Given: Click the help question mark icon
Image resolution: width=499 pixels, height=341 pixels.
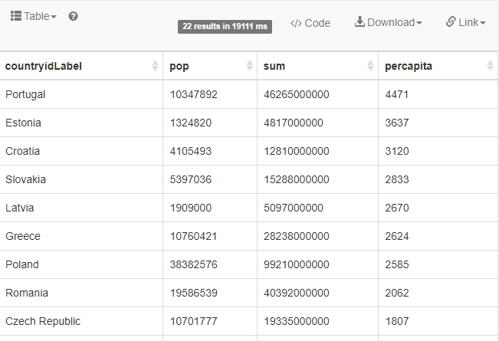Looking at the screenshot, I should click(74, 16).
